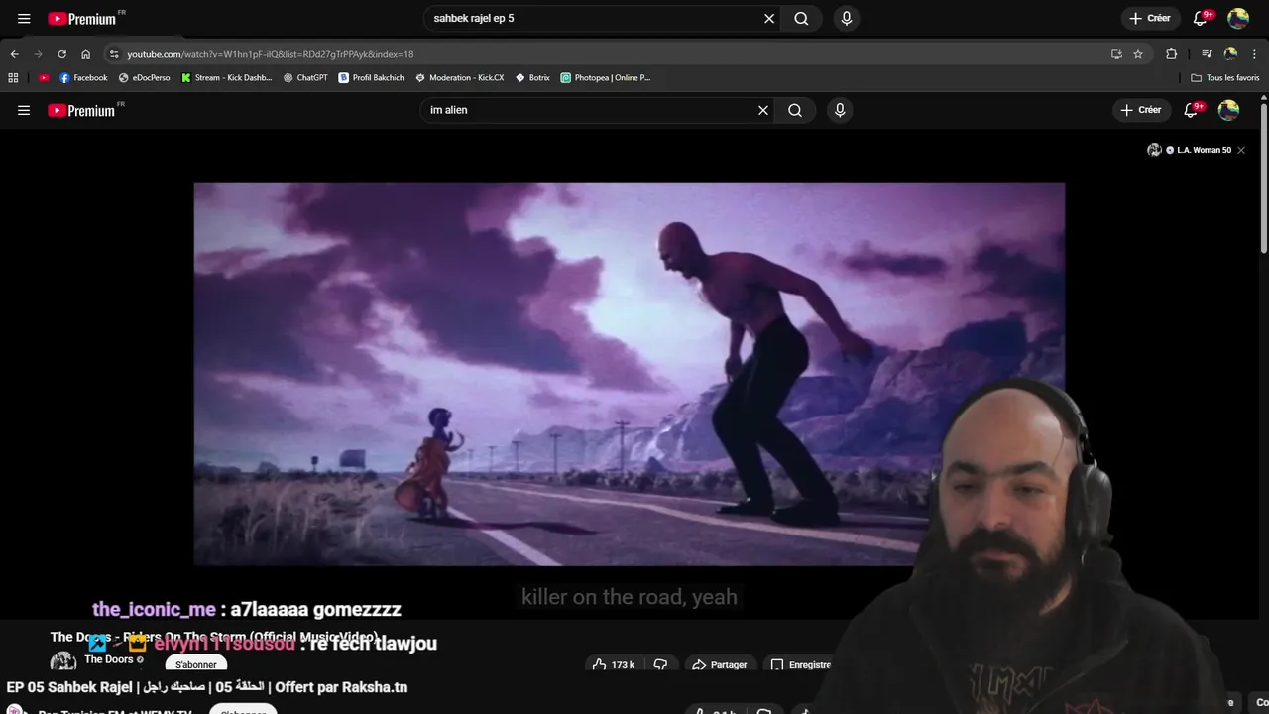Clear the 'sahbek rajel ep 5' search text
The width and height of the screenshot is (1269, 714).
pyautogui.click(x=769, y=18)
